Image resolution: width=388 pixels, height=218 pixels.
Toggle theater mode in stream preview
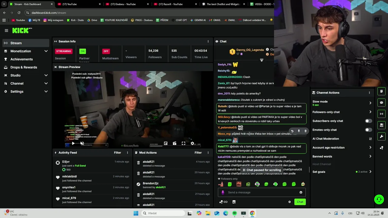(175, 143)
